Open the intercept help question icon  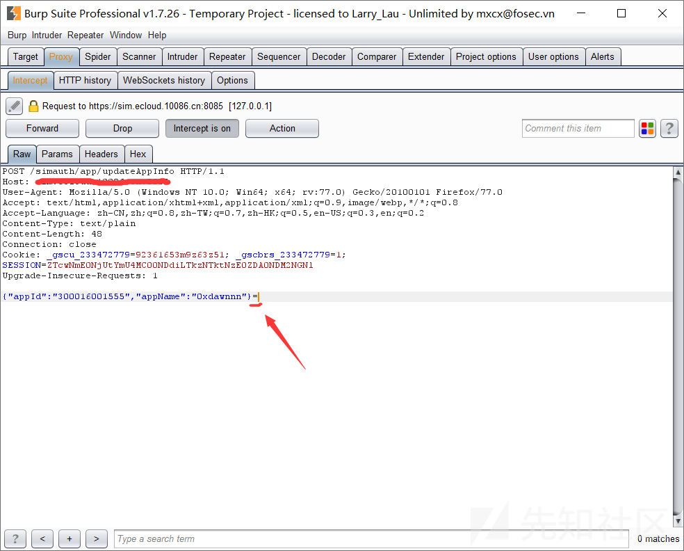click(x=669, y=129)
